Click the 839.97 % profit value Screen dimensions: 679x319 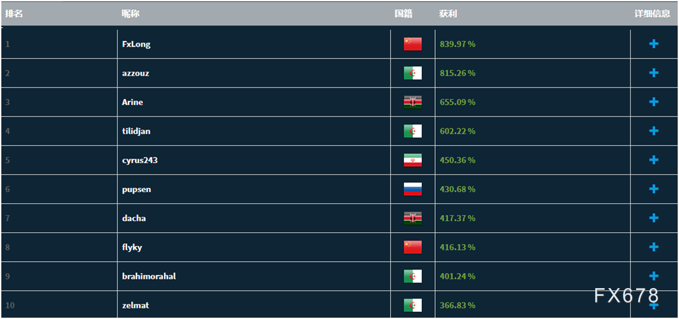pyautogui.click(x=458, y=44)
